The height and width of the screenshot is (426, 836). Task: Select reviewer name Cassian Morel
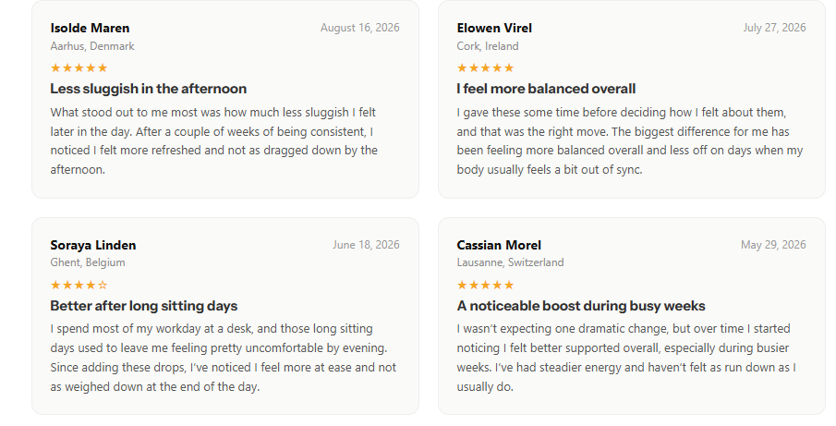click(499, 245)
